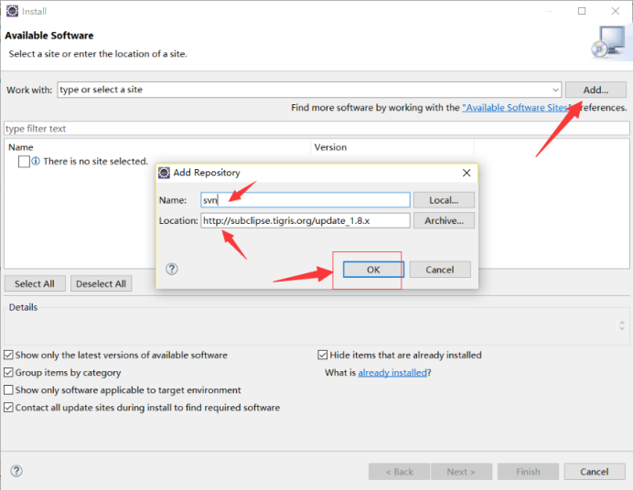
Task: Click Cancel at bottom of Install window
Action: [x=595, y=472]
